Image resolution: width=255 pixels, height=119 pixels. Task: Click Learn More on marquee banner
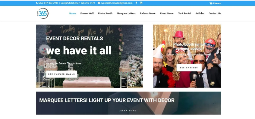click(127, 111)
